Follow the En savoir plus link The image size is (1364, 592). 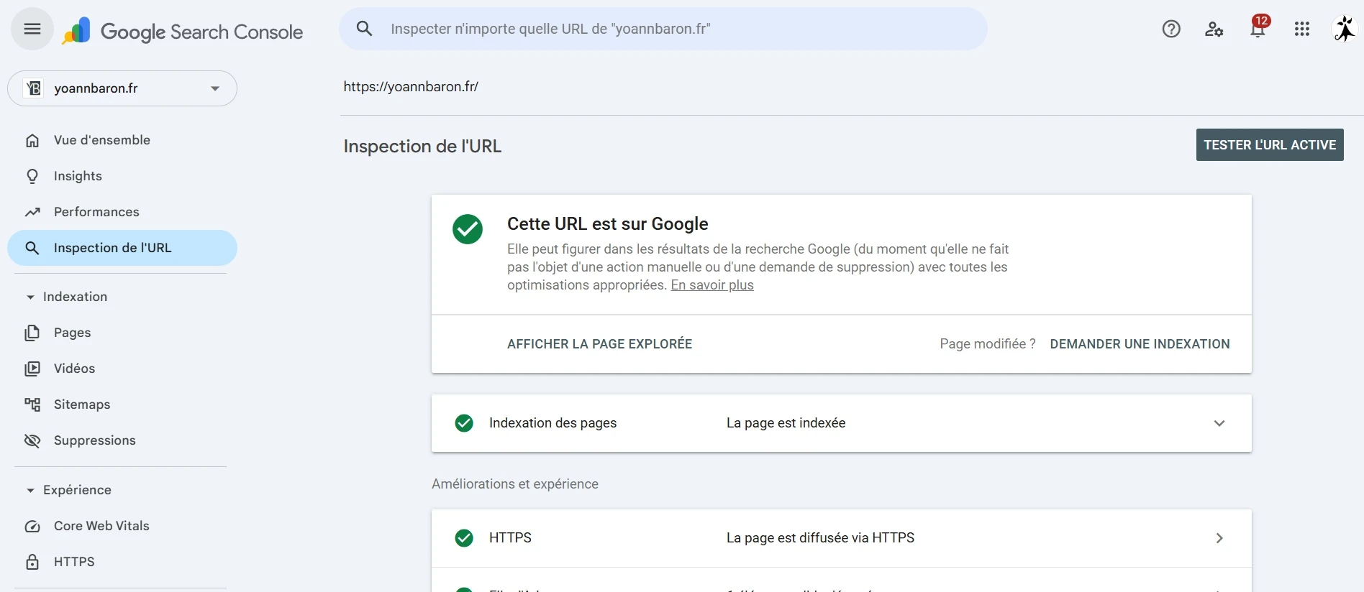pyautogui.click(x=712, y=285)
